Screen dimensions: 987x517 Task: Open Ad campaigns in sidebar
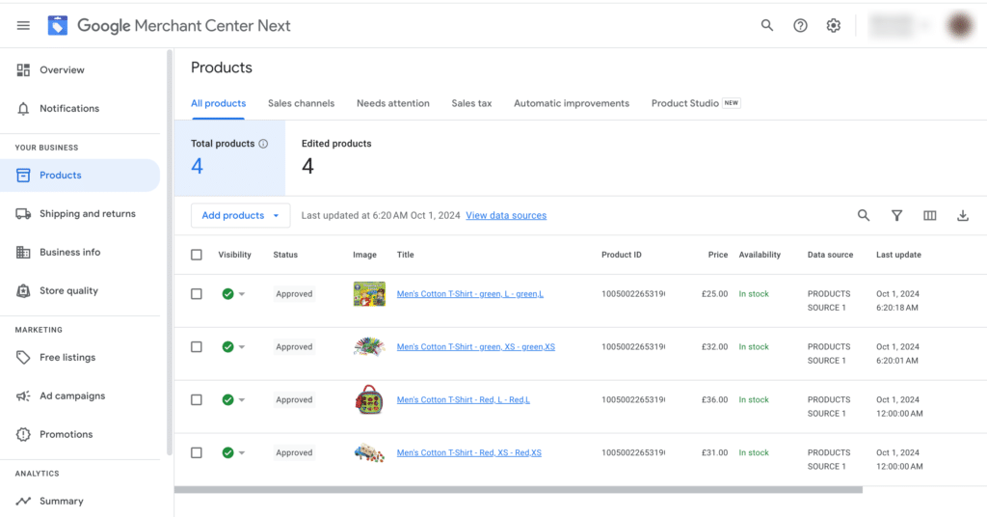point(72,395)
